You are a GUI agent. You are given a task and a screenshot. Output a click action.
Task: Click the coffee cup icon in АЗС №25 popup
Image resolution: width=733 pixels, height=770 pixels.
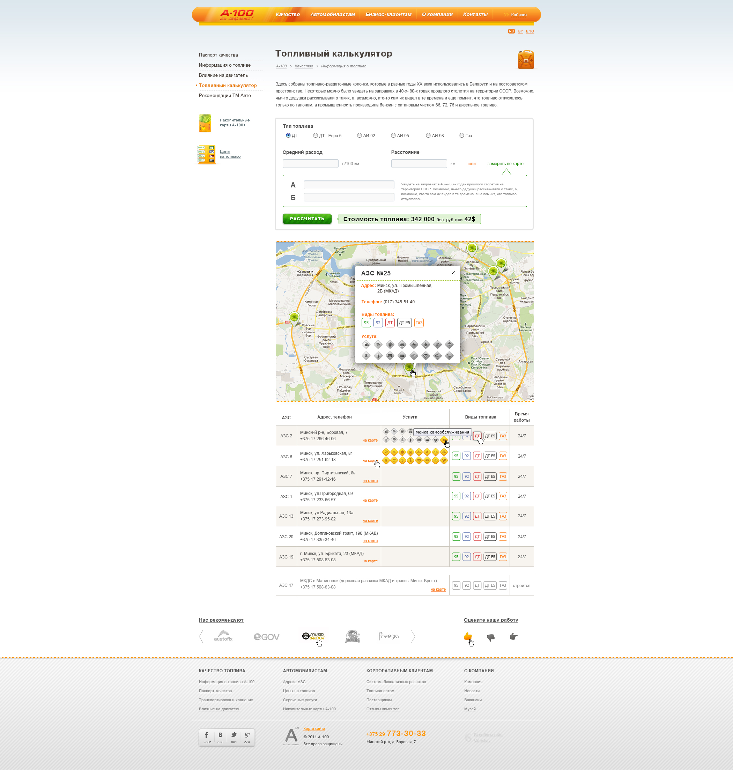pos(390,345)
